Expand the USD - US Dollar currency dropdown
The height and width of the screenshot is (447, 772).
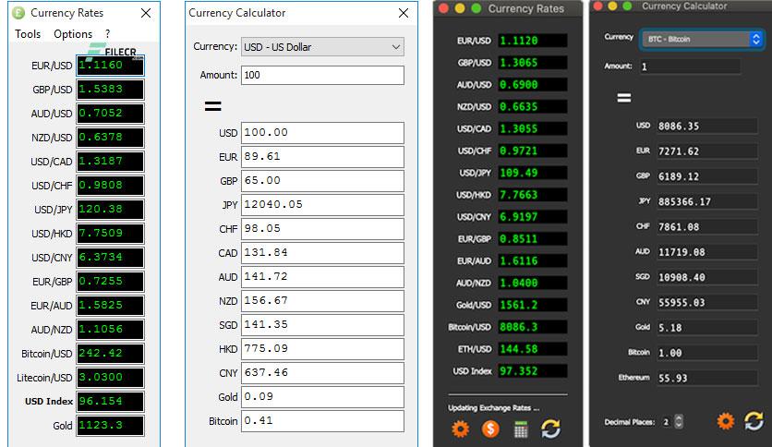322,47
